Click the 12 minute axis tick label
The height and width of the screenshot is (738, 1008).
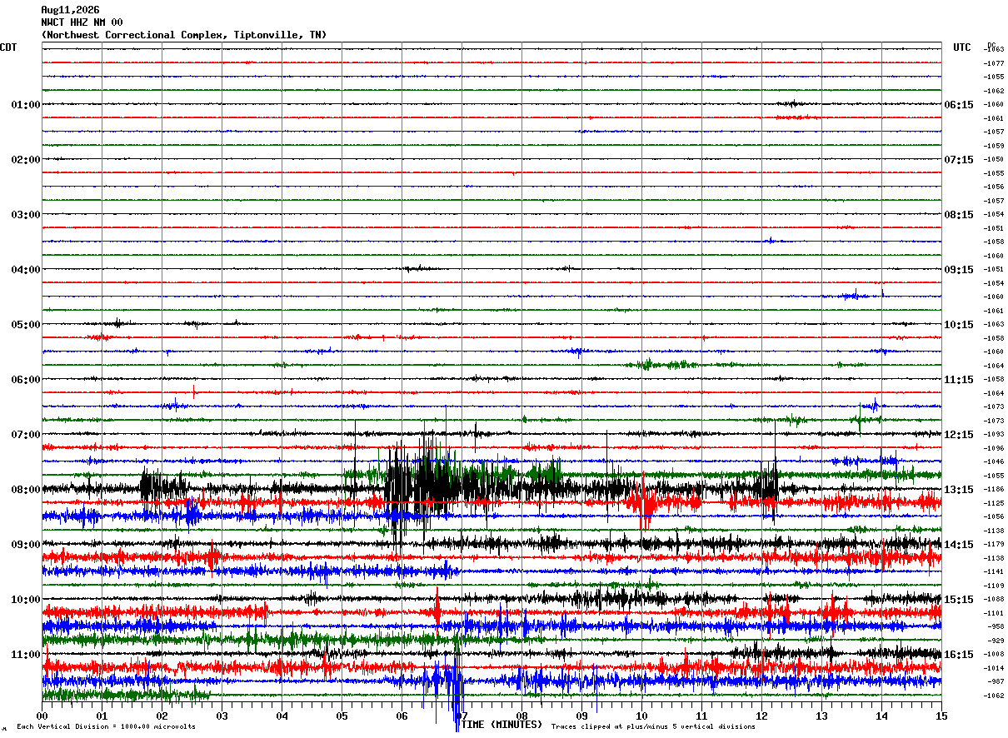click(762, 716)
